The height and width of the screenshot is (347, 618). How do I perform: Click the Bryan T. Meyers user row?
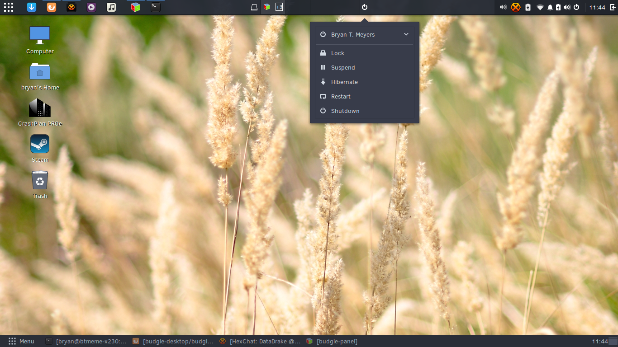365,34
